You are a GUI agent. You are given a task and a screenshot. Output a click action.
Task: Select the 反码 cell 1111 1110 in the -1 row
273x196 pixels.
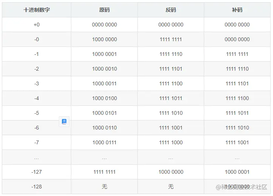point(171,54)
